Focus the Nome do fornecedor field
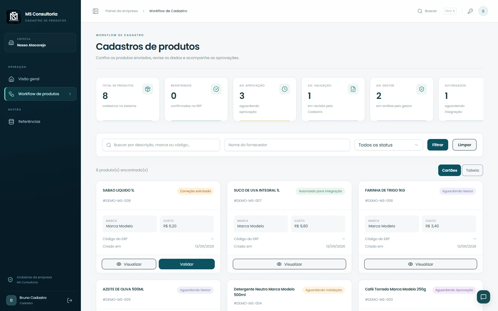This screenshot has width=498, height=311. tap(287, 145)
